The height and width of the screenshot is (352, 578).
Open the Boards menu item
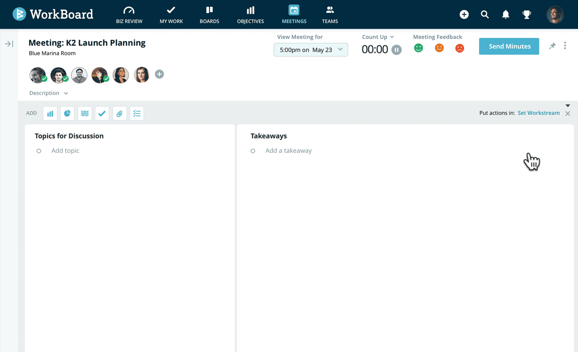pyautogui.click(x=209, y=15)
